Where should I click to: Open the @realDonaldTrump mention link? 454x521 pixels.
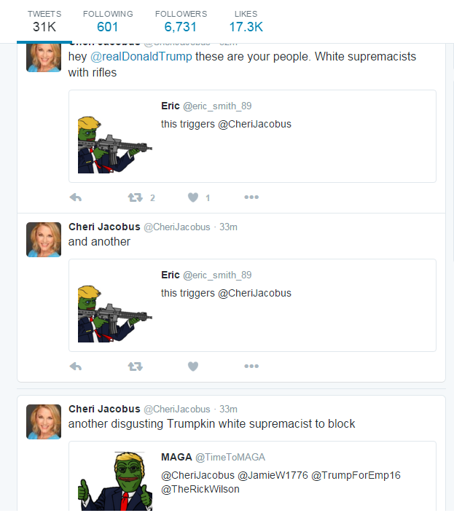(141, 57)
